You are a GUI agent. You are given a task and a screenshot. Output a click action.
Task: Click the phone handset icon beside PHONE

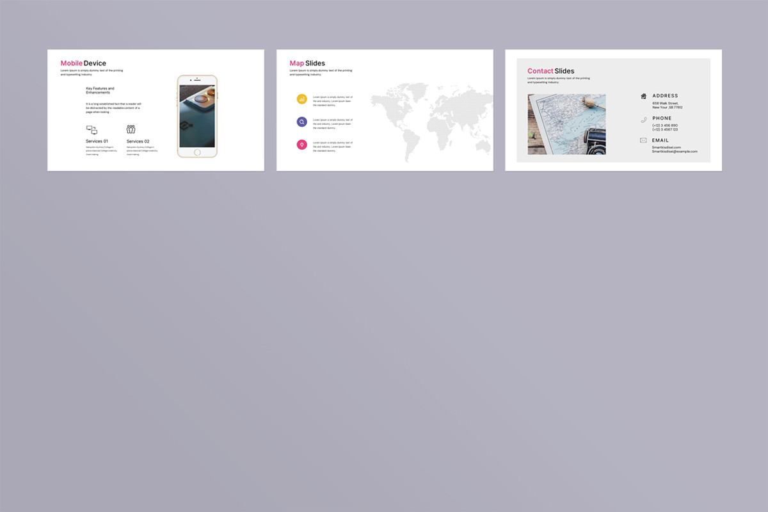click(643, 120)
